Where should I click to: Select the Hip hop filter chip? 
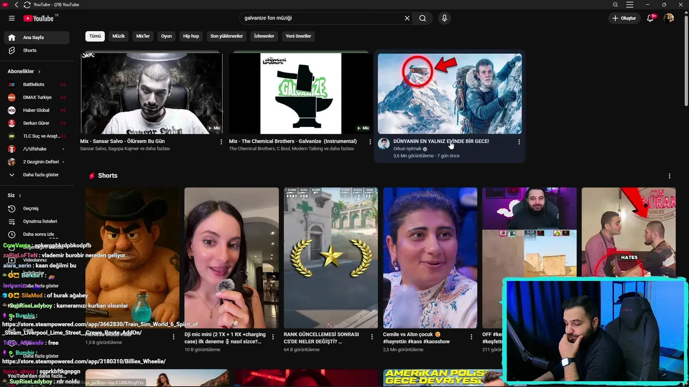(x=191, y=36)
